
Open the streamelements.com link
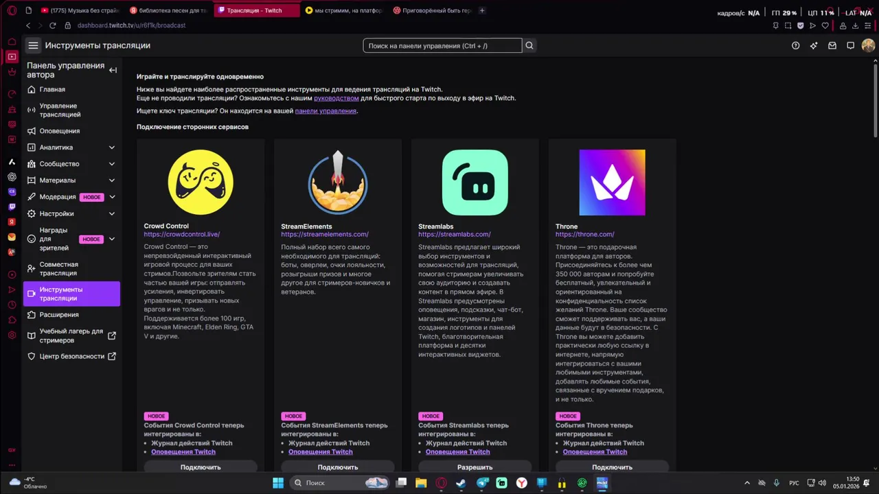pyautogui.click(x=325, y=234)
